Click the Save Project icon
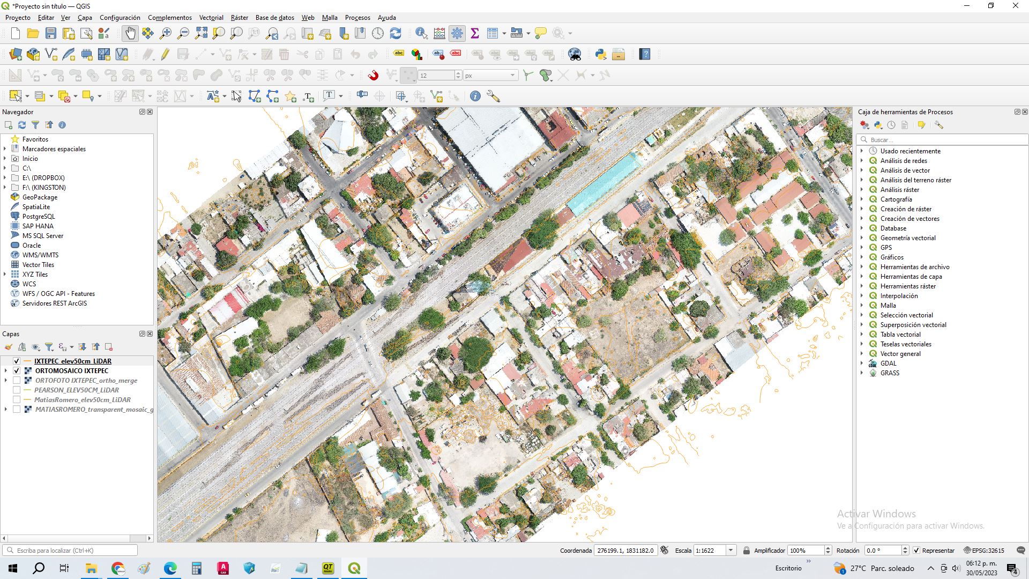 51,33
